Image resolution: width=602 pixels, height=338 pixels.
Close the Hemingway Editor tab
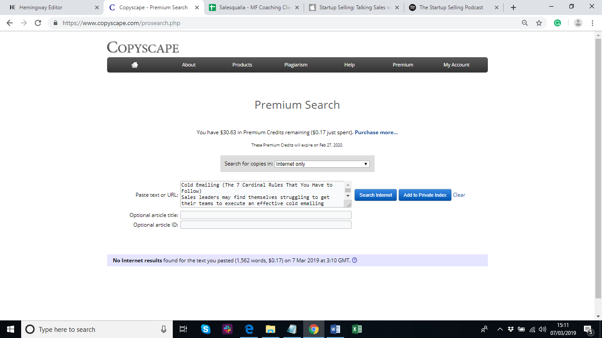[97, 7]
